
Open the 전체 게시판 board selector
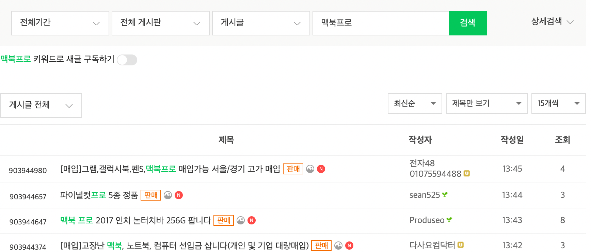pyautogui.click(x=160, y=23)
